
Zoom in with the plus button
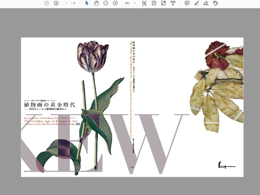click(115, 3)
